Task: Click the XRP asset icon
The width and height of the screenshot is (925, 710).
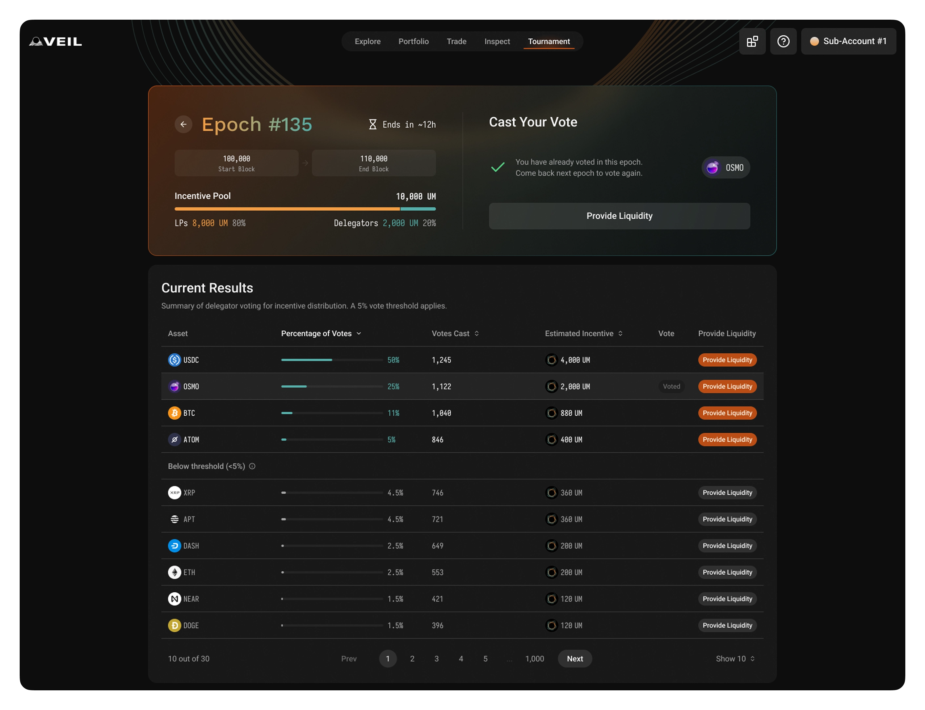Action: pyautogui.click(x=174, y=493)
